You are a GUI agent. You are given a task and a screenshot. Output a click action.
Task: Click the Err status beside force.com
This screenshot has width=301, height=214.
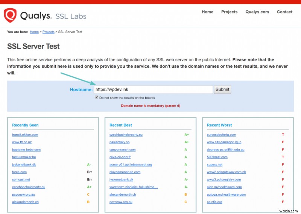90,172
